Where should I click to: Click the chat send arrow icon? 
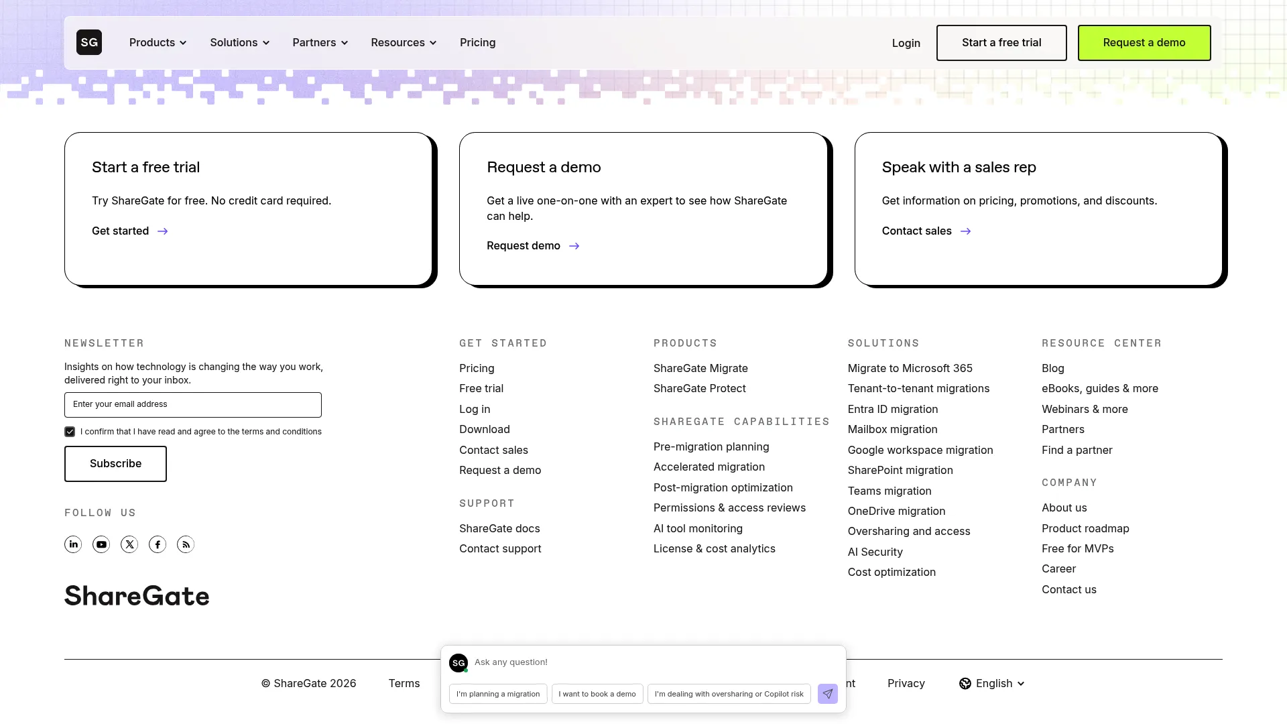828,694
